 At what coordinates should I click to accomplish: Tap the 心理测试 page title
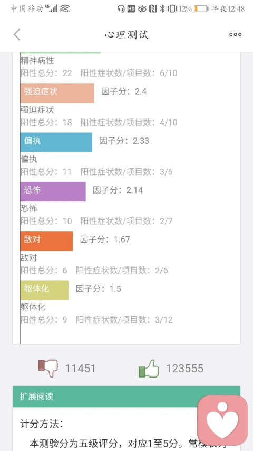[x=126, y=35]
